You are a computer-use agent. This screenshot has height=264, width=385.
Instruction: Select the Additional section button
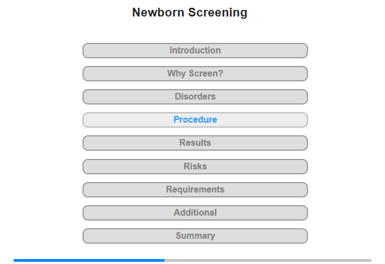(195, 213)
